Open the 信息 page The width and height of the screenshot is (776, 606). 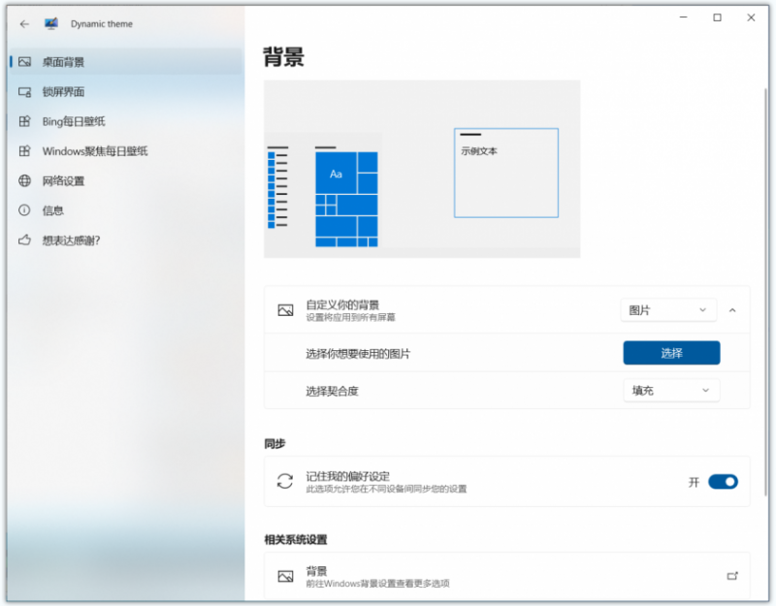tap(126, 210)
